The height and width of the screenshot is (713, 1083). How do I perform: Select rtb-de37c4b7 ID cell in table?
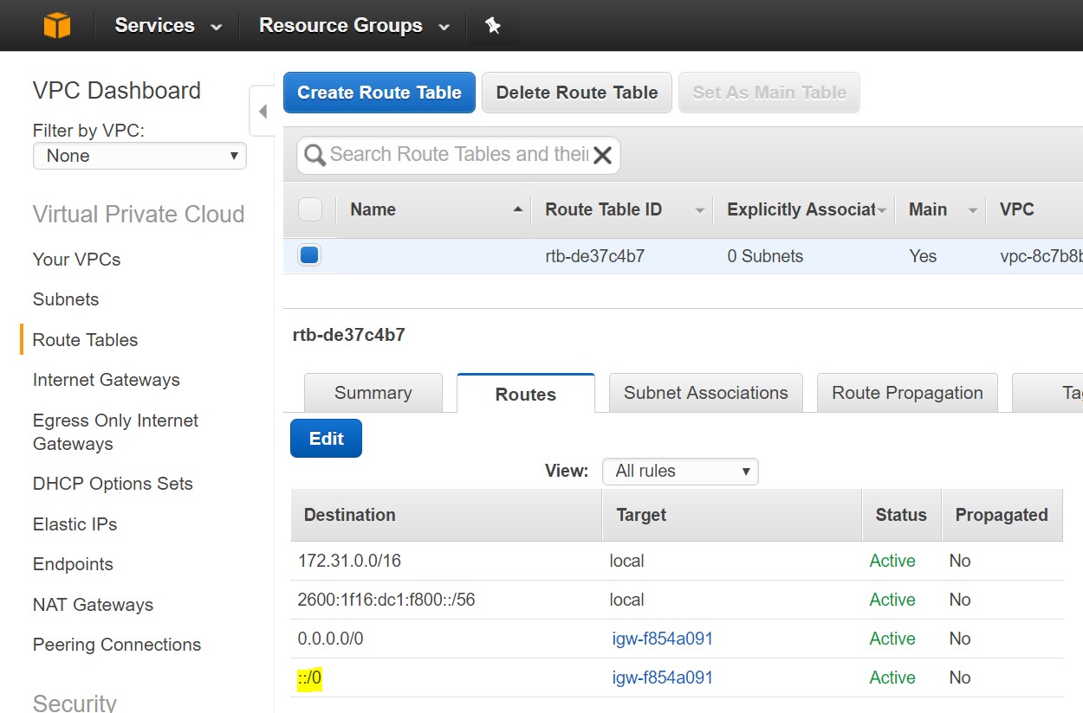pos(595,256)
